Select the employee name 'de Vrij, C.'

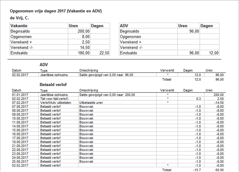click(19, 18)
